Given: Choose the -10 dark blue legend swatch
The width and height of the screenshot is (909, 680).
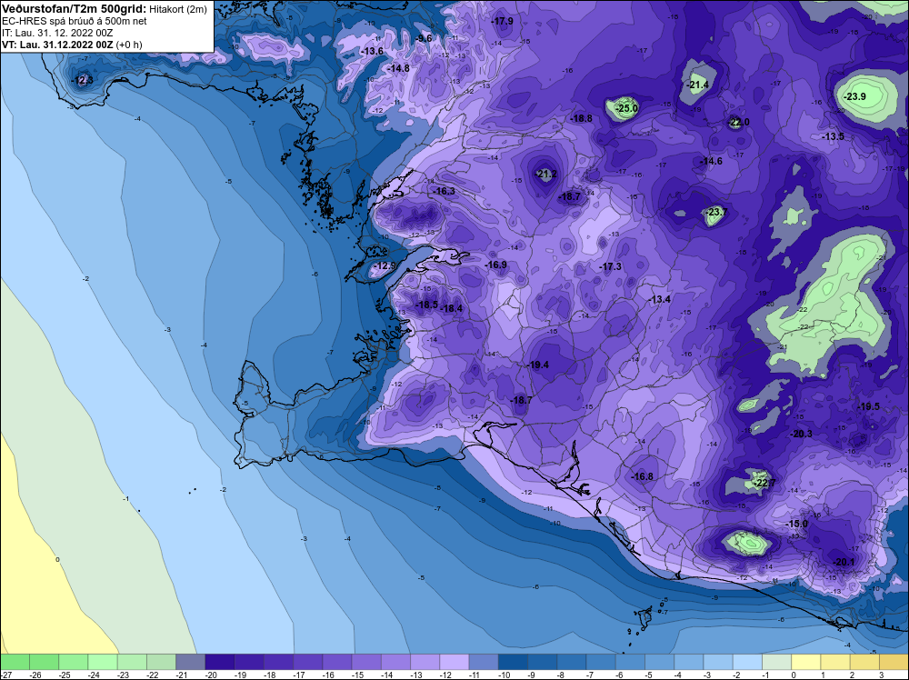Looking at the screenshot, I should (x=513, y=662).
